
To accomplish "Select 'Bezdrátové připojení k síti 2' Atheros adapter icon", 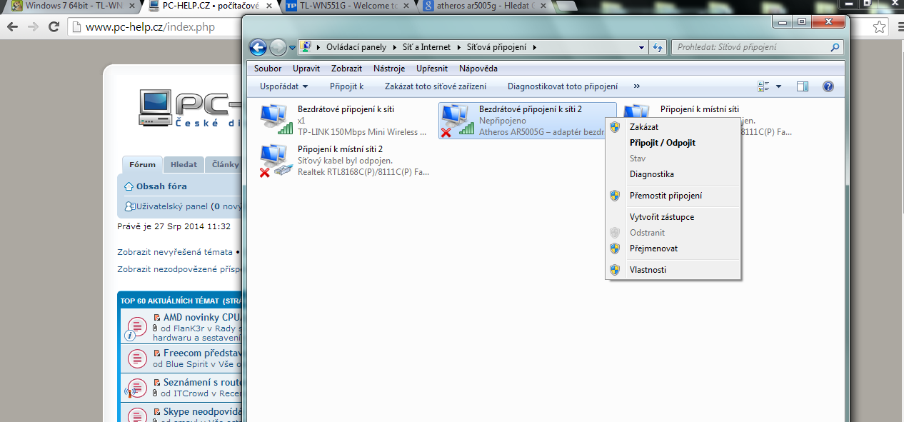I will point(457,121).
